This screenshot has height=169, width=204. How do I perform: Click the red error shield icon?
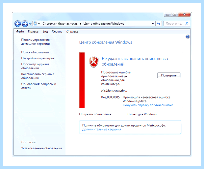click(x=93, y=62)
